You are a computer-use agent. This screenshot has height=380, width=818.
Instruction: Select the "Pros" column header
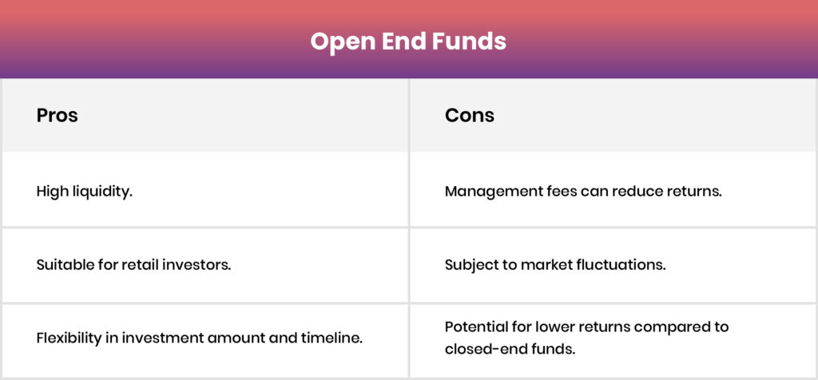(x=58, y=115)
